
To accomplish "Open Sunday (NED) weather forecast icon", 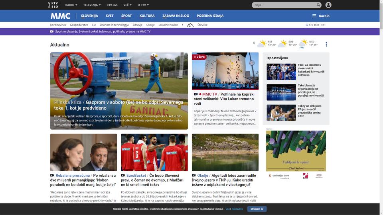I will (303, 44).
